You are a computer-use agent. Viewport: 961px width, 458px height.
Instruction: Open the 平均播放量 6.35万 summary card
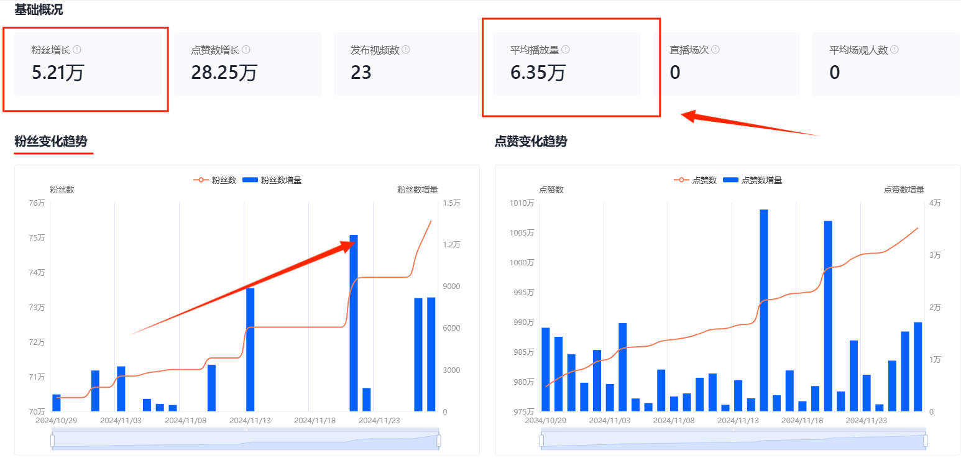coord(566,64)
